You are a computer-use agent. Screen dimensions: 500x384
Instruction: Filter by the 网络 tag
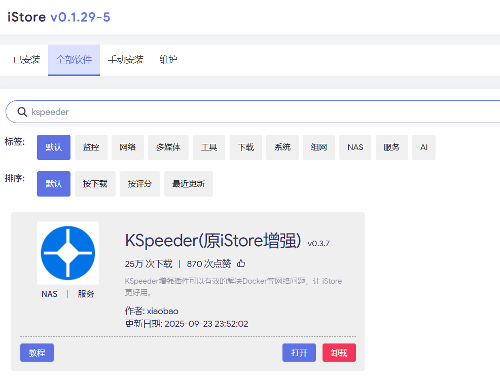(x=128, y=147)
